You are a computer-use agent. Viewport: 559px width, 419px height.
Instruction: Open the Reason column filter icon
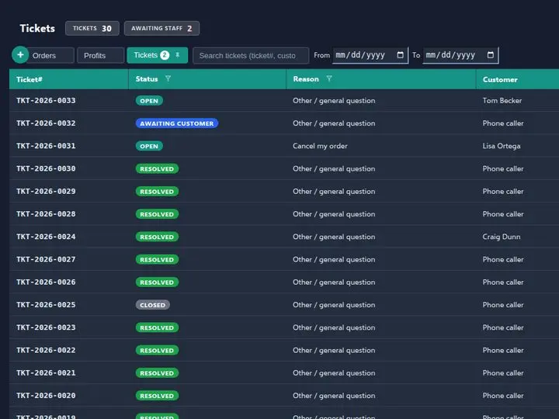tap(329, 78)
